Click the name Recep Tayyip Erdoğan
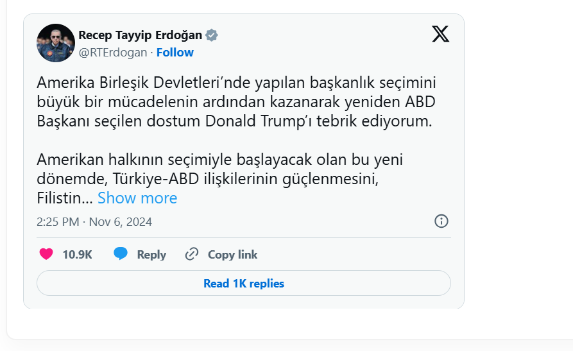Viewport: 573px width, 351px height. (x=140, y=35)
